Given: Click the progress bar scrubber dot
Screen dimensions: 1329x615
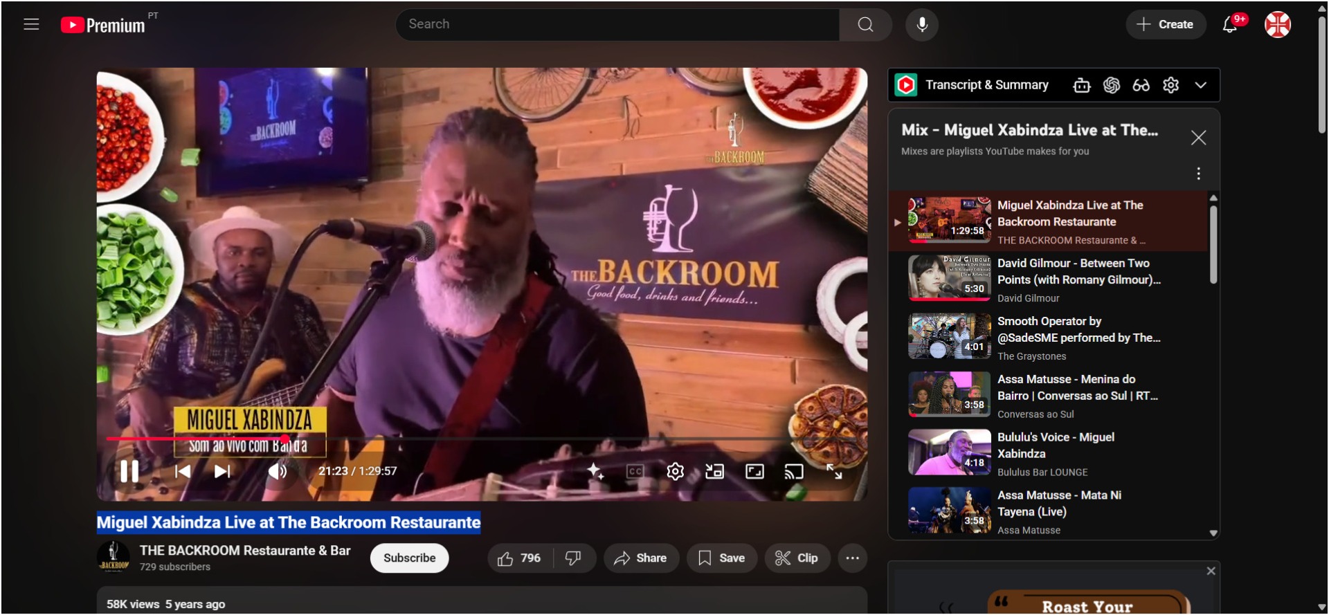Looking at the screenshot, I should pyautogui.click(x=284, y=439).
